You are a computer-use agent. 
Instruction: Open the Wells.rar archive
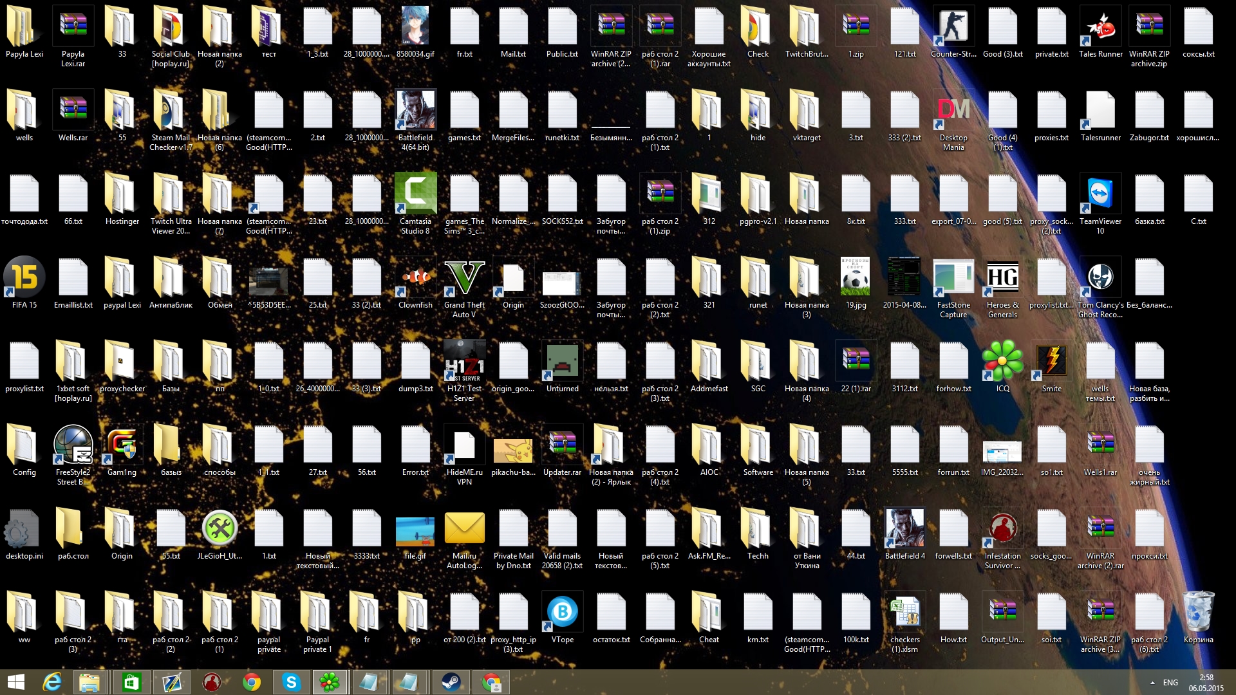pyautogui.click(x=73, y=110)
